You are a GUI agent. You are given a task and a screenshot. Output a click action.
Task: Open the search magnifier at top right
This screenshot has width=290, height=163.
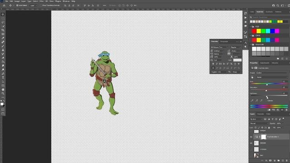tap(278, 5)
